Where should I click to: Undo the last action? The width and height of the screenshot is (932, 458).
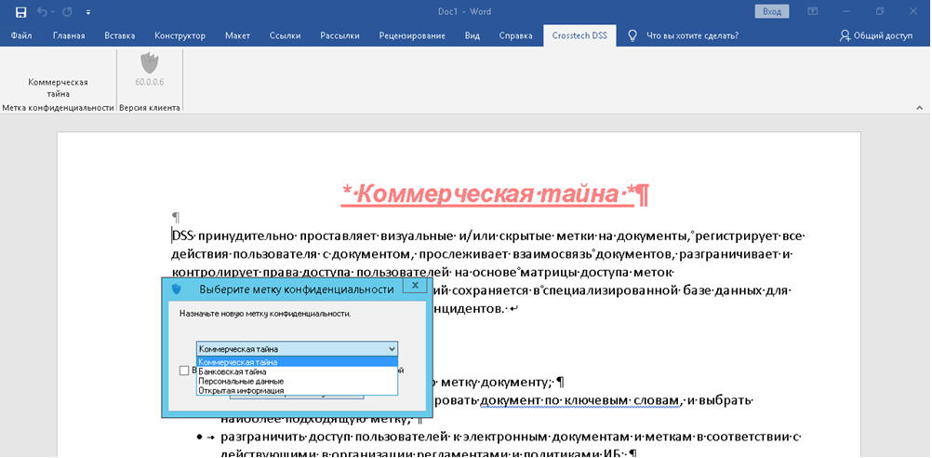(x=41, y=12)
